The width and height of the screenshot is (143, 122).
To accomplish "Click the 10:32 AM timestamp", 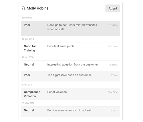I will pyautogui.click(x=113, y=46).
